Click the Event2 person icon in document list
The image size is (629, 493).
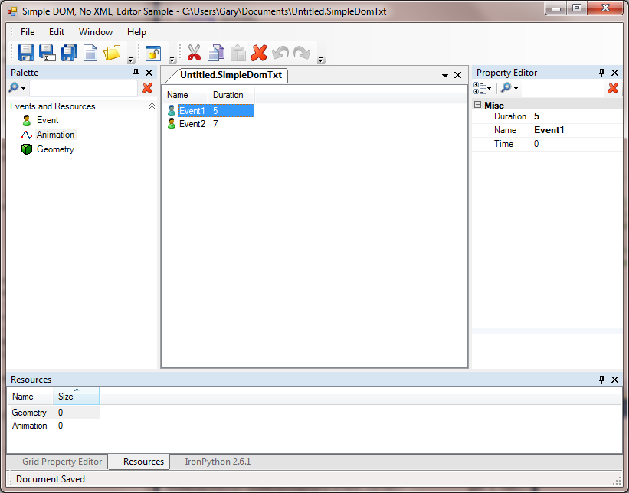(x=172, y=123)
